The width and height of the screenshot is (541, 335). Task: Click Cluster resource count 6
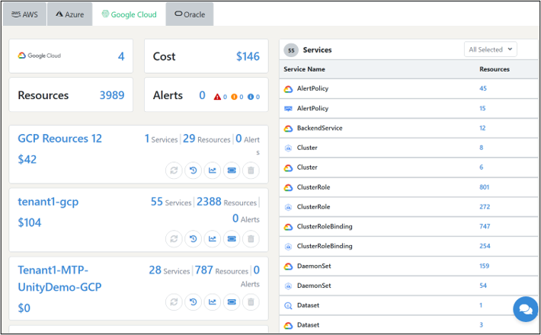tap(481, 167)
